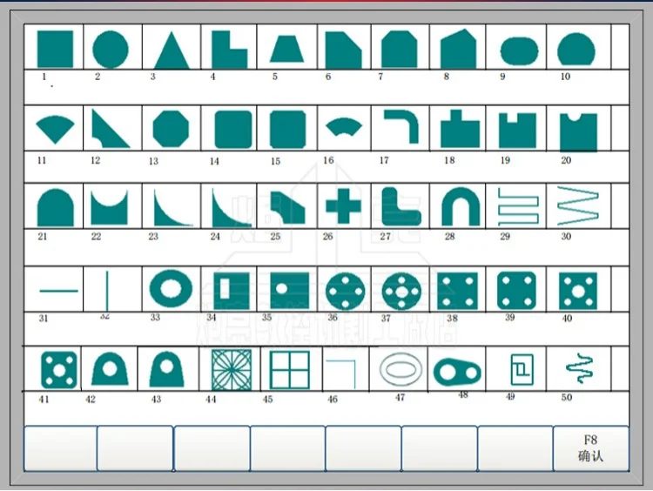The height and width of the screenshot is (491, 653).
Task: Select shape 48, the two-hole link plate
Action: pyautogui.click(x=457, y=372)
